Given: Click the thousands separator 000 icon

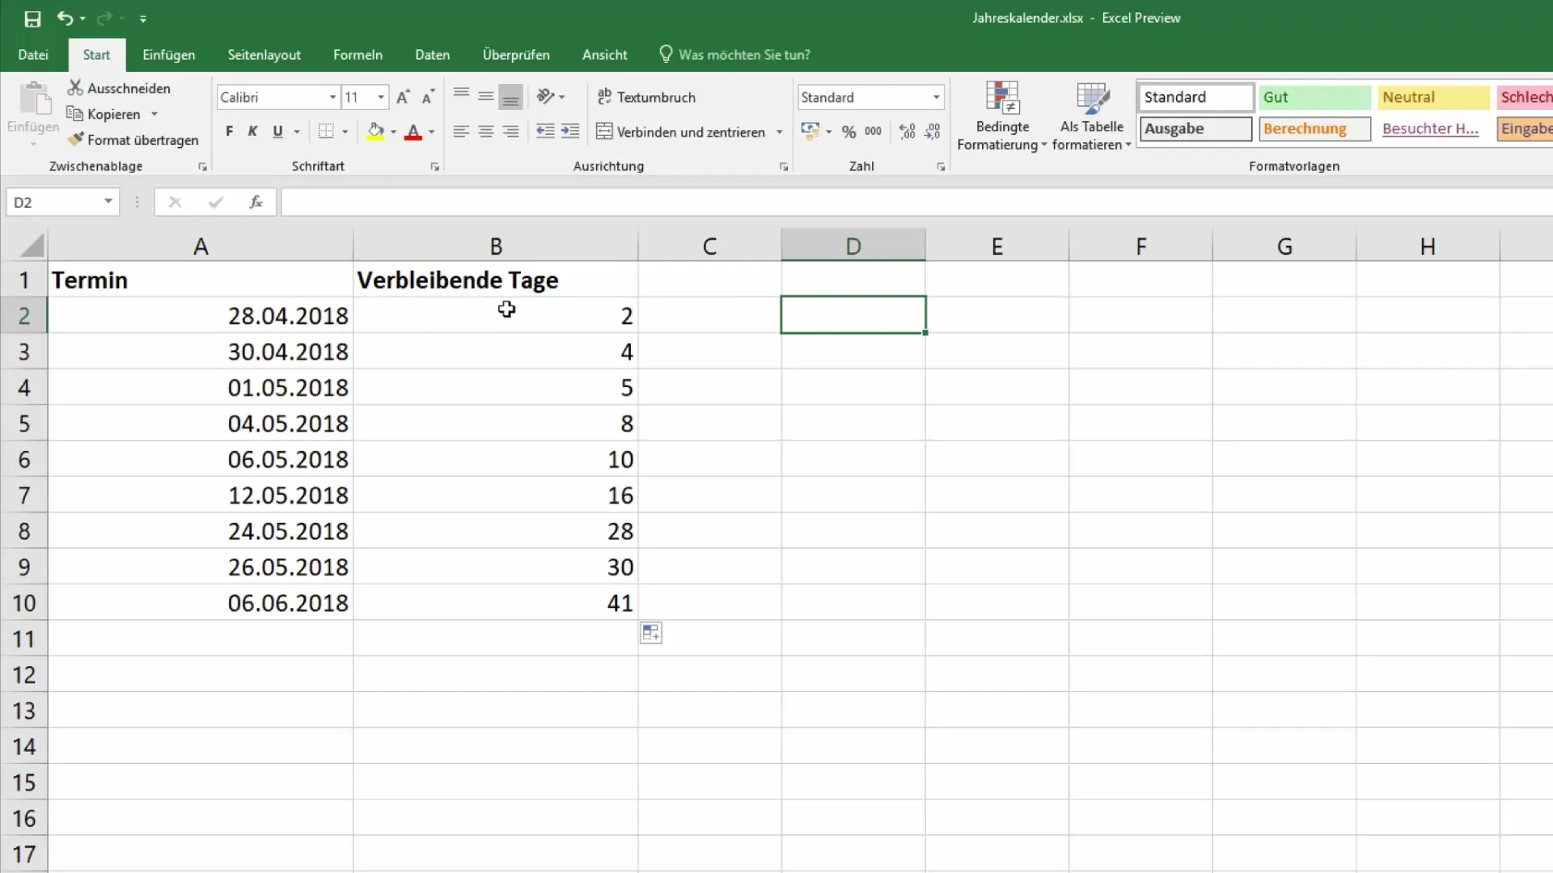Looking at the screenshot, I should click(874, 131).
